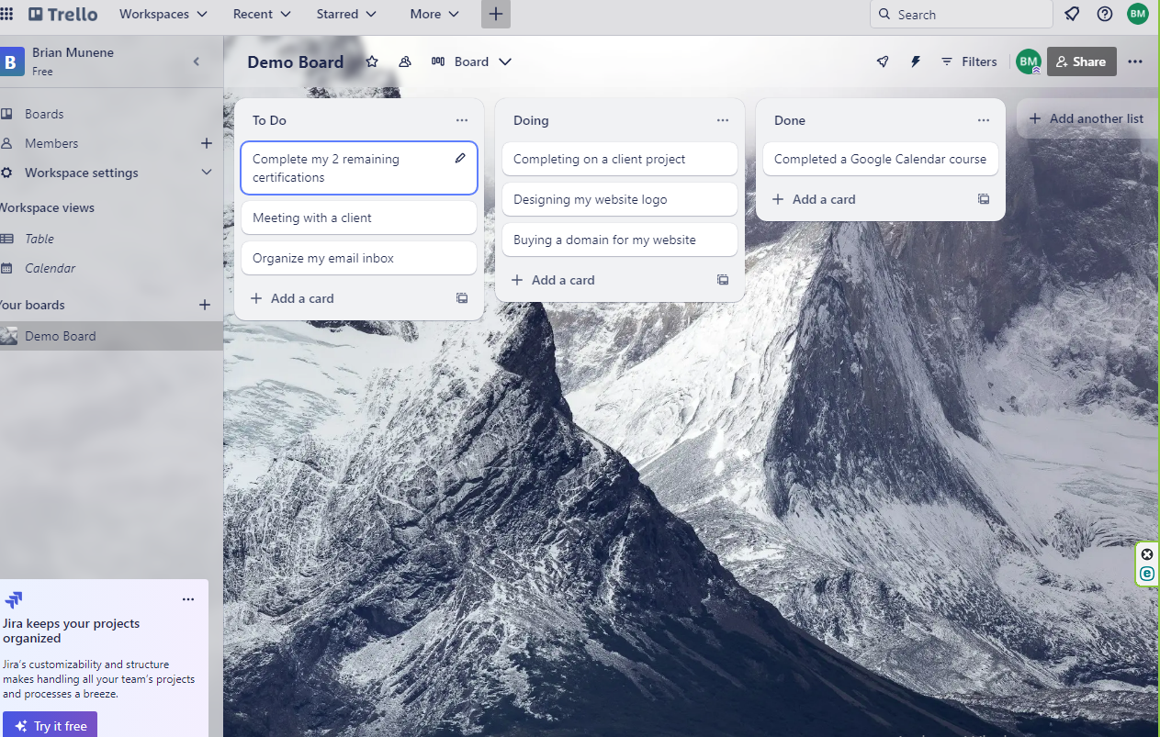Click the Search field
The image size is (1160, 737).
coord(961,14)
